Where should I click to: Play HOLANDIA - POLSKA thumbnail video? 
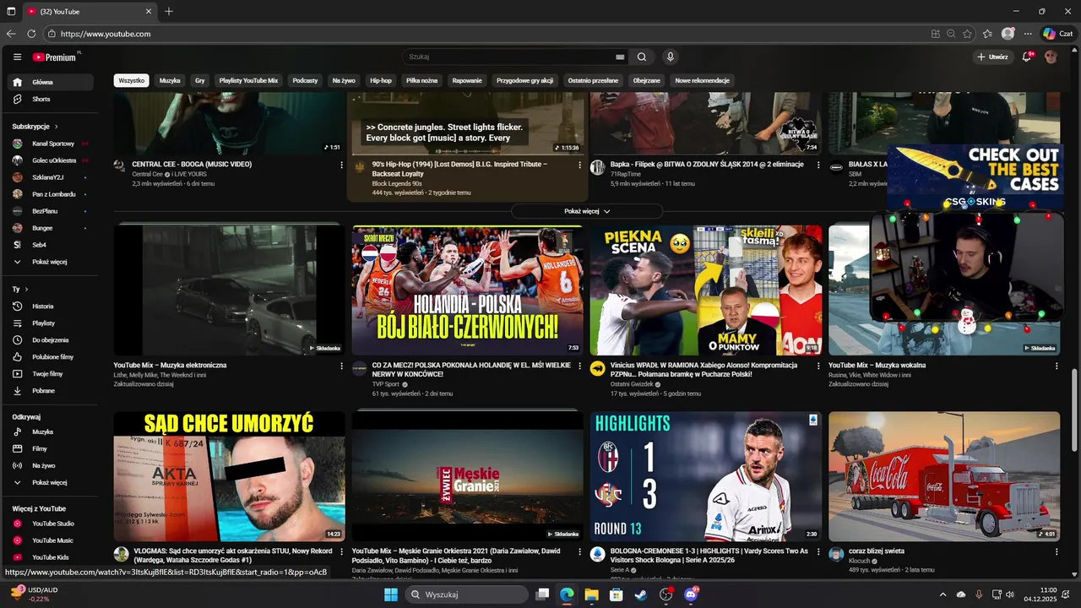click(467, 290)
